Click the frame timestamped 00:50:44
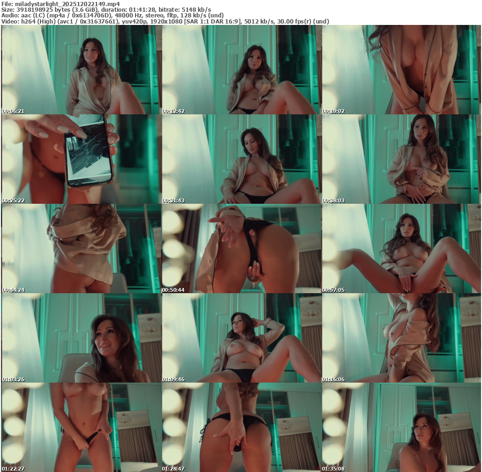This screenshot has height=472, width=482. (x=241, y=248)
